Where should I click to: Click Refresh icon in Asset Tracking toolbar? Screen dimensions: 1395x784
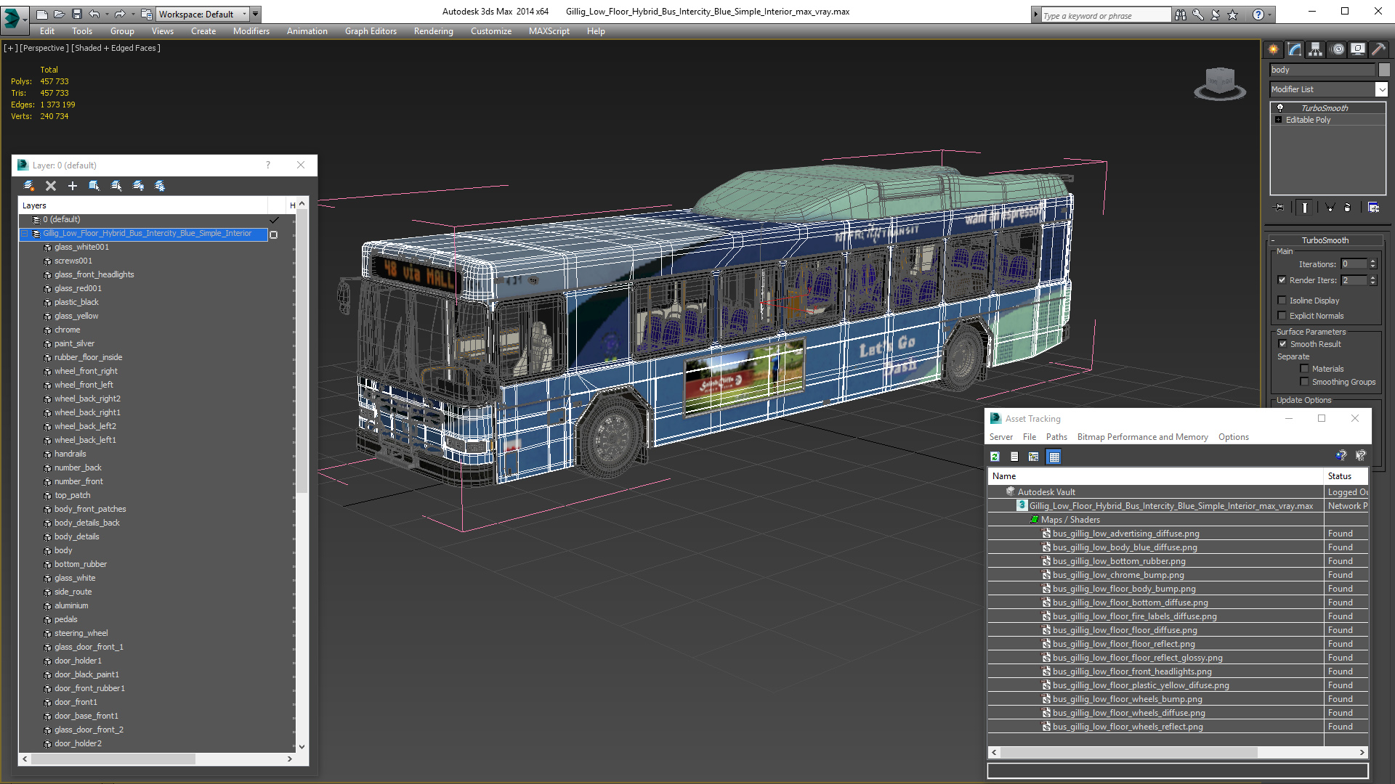(995, 457)
